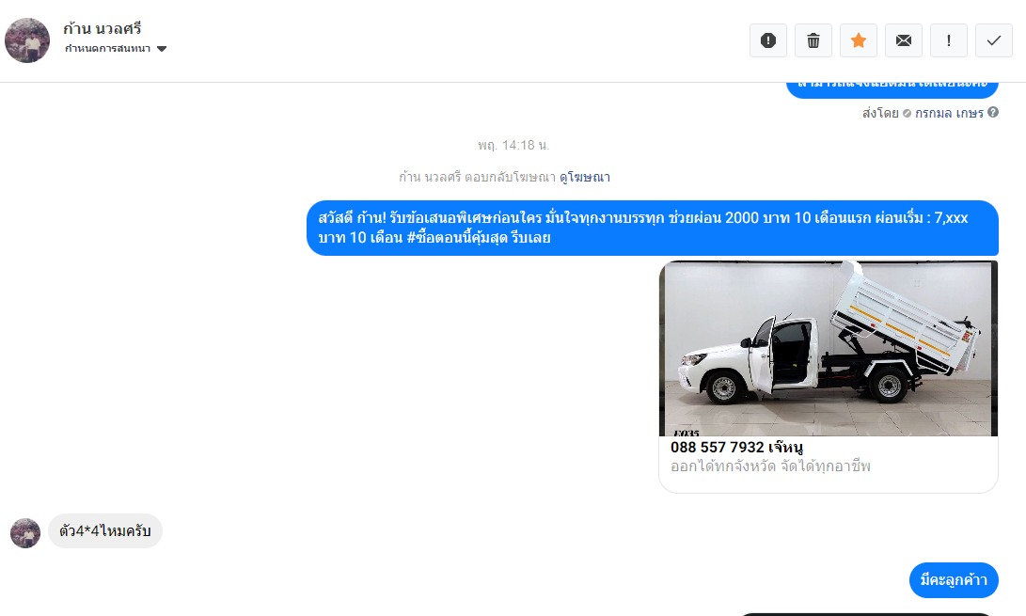Image resolution: width=1026 pixels, height=616 pixels.
Task: Click help icon next to กรกมล เกษร
Action: click(x=993, y=113)
